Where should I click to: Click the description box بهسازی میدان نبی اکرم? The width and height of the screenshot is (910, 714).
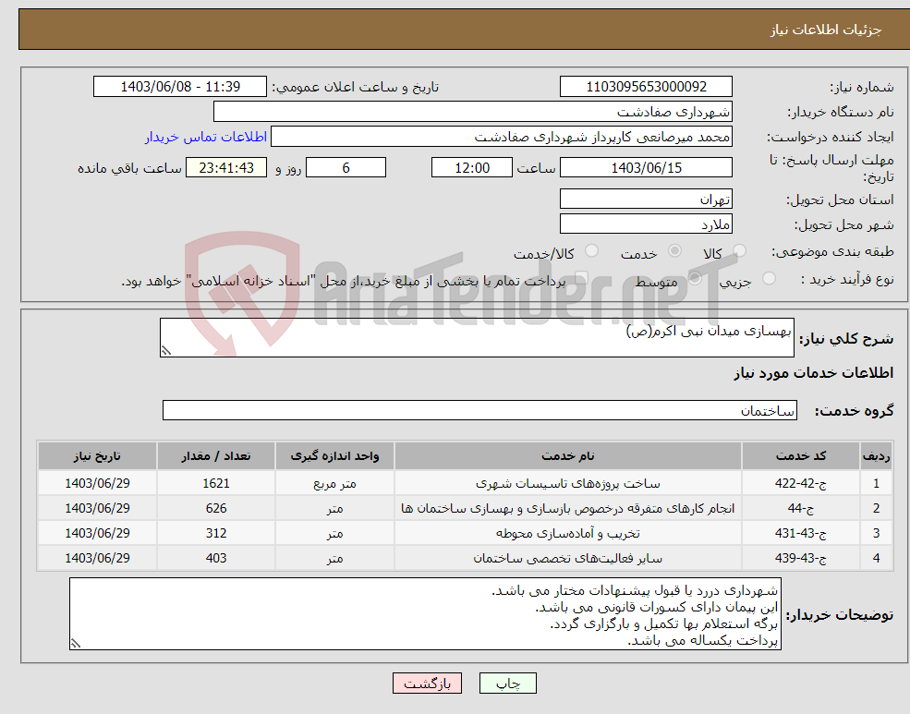477,337
